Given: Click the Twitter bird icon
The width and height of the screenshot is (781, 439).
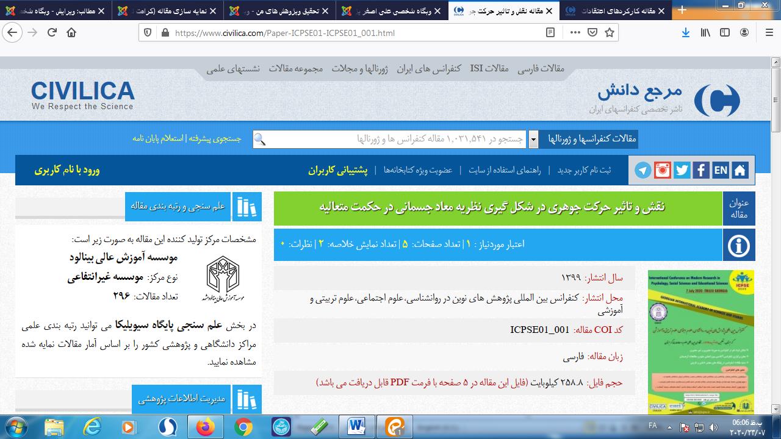Looking at the screenshot, I should pyautogui.click(x=682, y=170).
